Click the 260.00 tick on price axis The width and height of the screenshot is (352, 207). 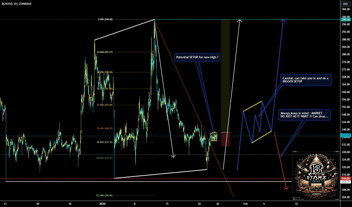(x=346, y=92)
